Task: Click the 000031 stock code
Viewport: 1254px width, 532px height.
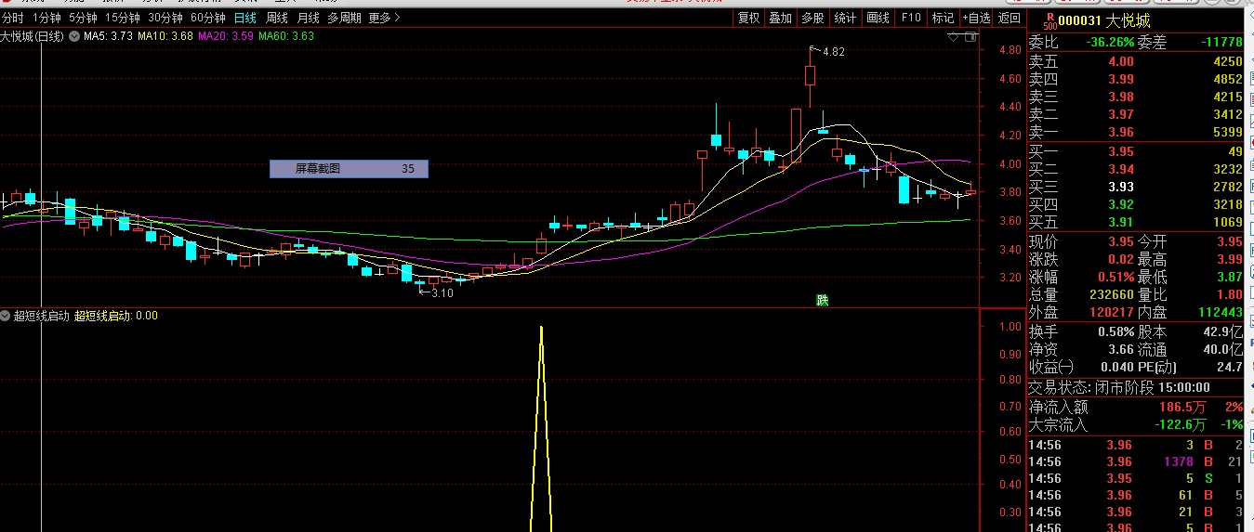Action: [1081, 22]
